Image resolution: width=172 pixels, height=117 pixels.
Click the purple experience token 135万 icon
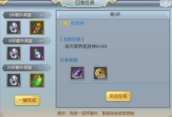click(x=77, y=73)
